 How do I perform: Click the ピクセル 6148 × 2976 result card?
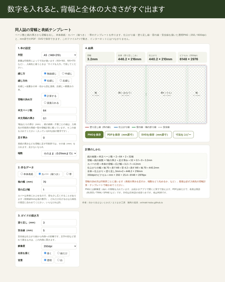coord(192,57)
